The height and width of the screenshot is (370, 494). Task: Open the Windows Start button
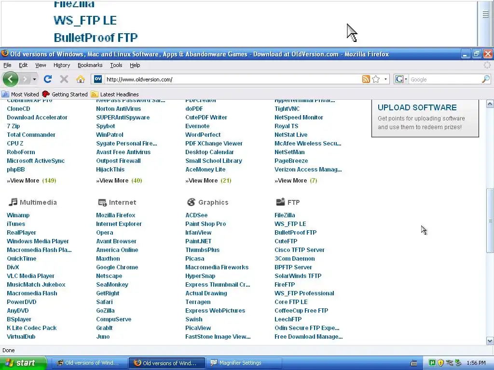click(x=23, y=363)
